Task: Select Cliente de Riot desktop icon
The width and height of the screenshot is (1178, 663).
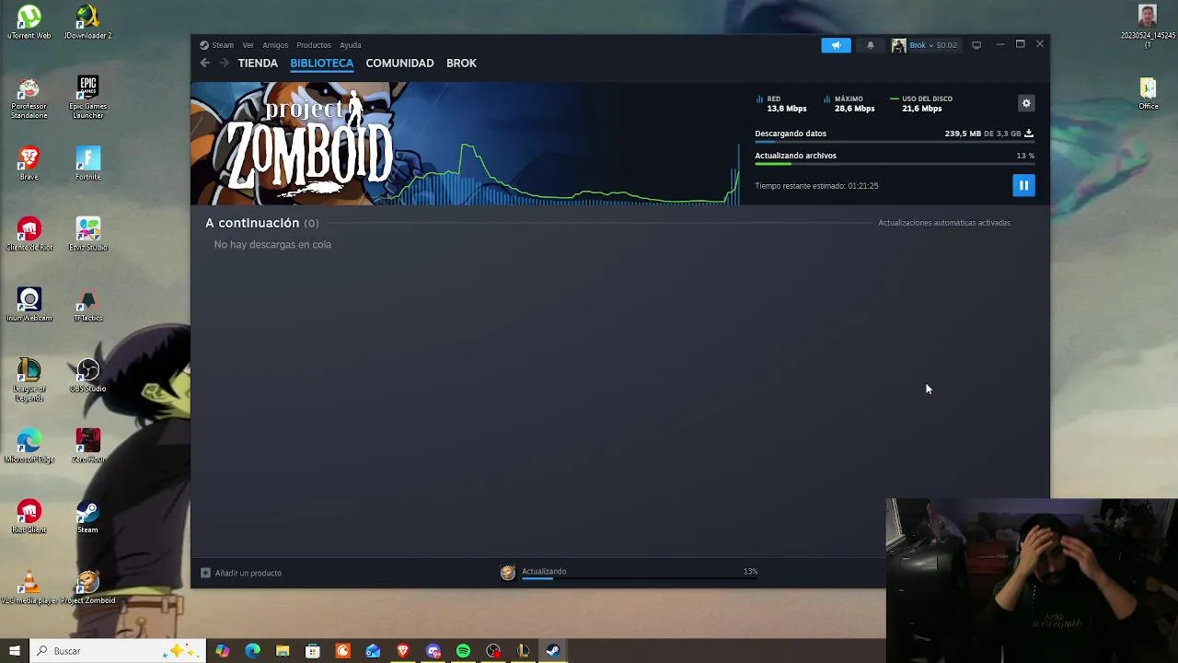Action: [x=29, y=234]
